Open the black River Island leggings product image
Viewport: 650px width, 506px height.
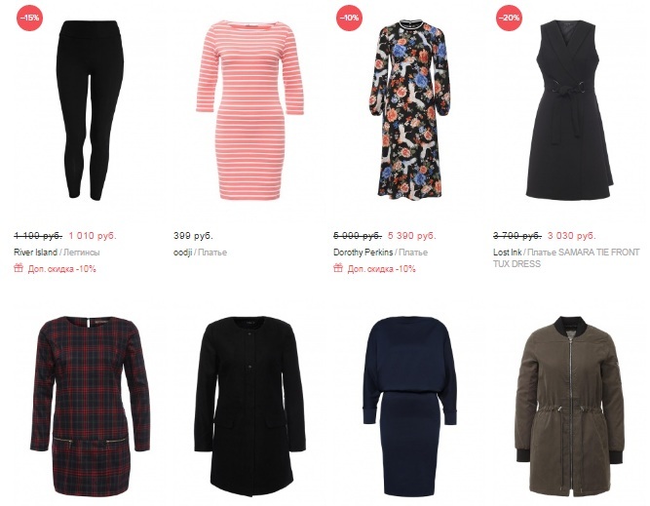point(90,110)
